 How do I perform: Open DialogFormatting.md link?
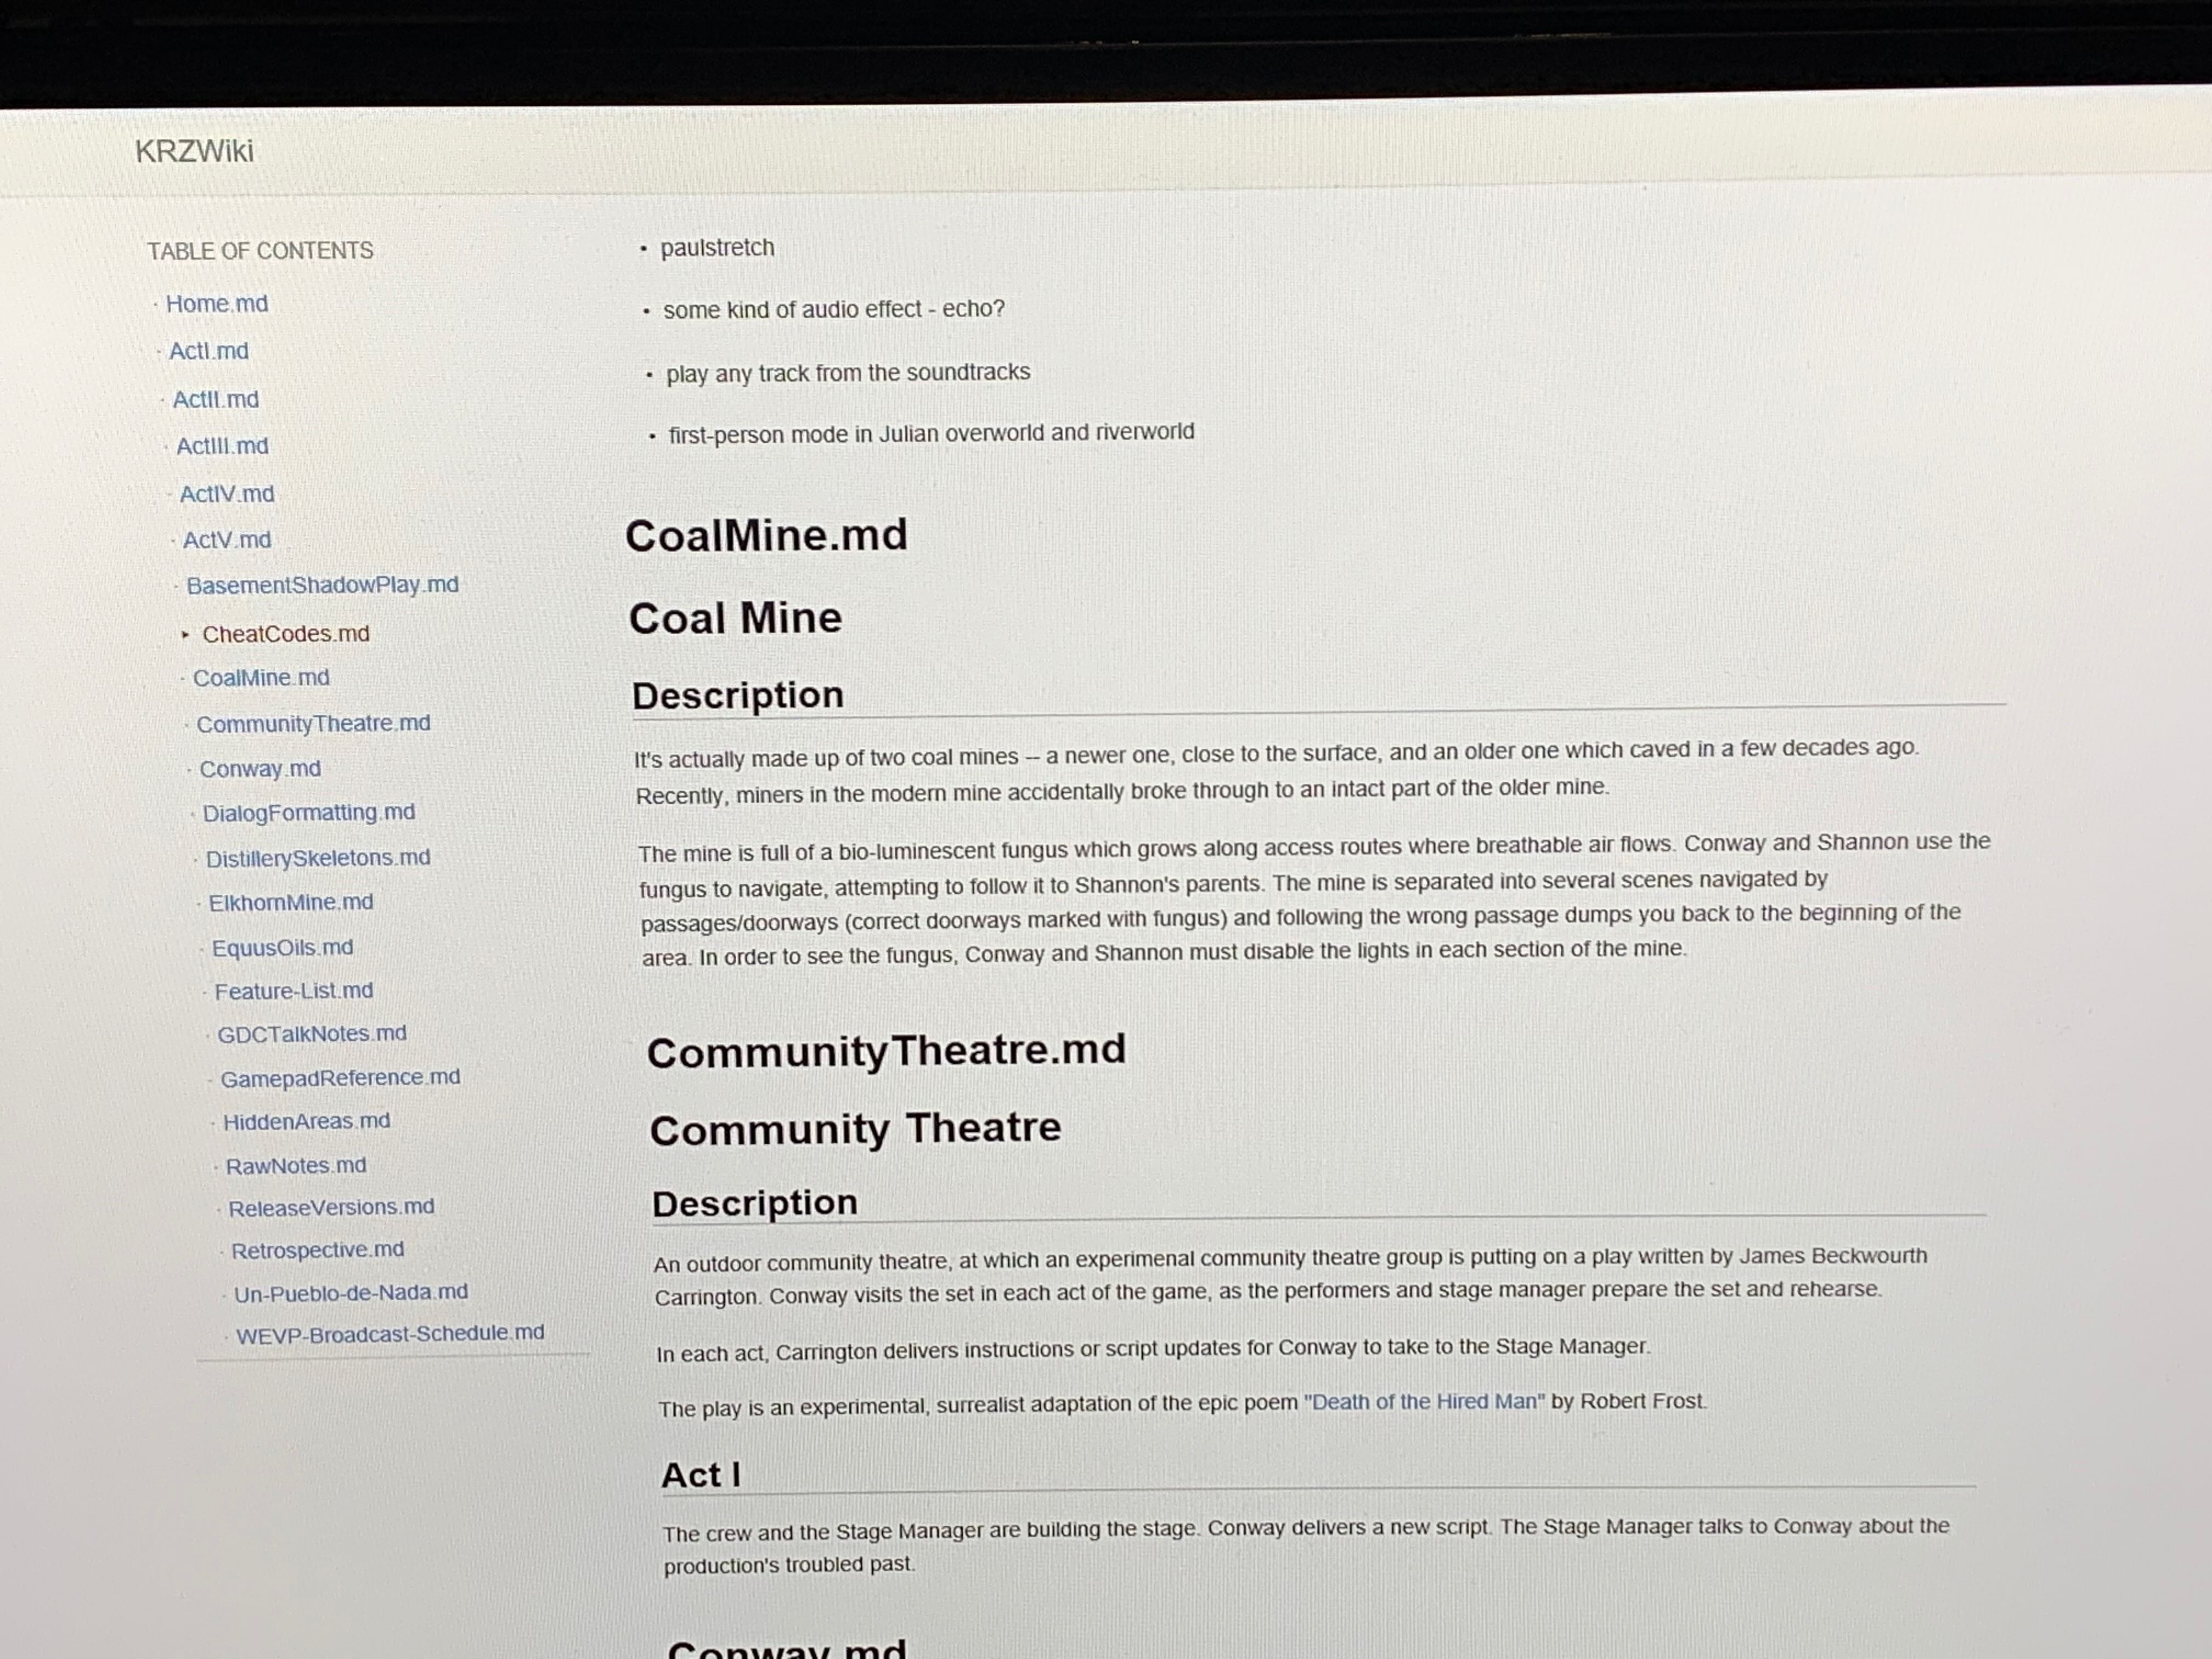pyautogui.click(x=308, y=813)
